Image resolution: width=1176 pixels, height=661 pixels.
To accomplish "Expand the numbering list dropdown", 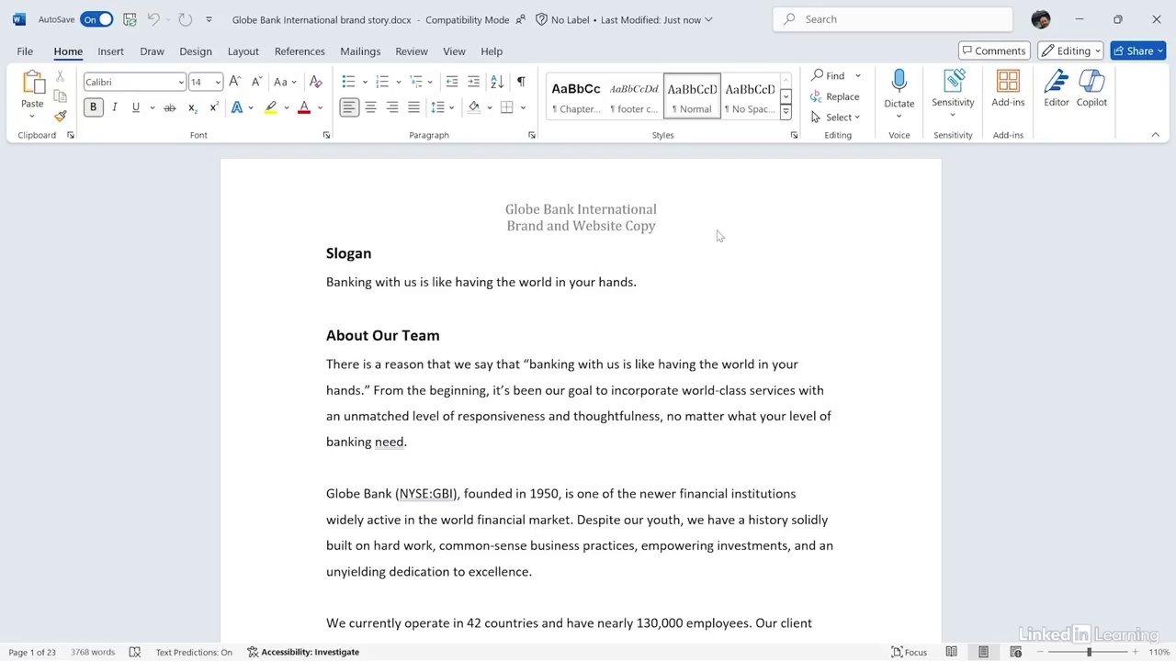I will coord(398,83).
